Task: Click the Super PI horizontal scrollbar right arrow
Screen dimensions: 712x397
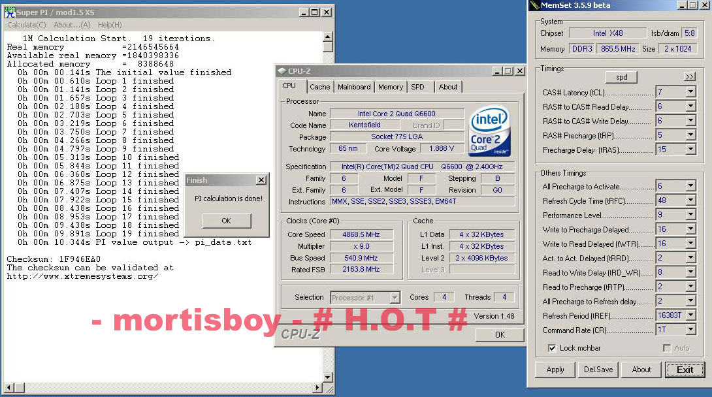Action: click(318, 387)
